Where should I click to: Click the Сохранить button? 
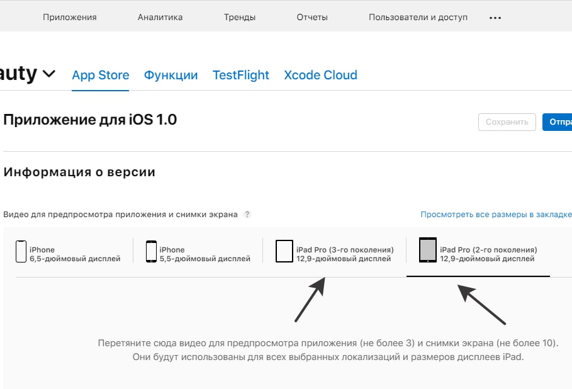pos(507,122)
